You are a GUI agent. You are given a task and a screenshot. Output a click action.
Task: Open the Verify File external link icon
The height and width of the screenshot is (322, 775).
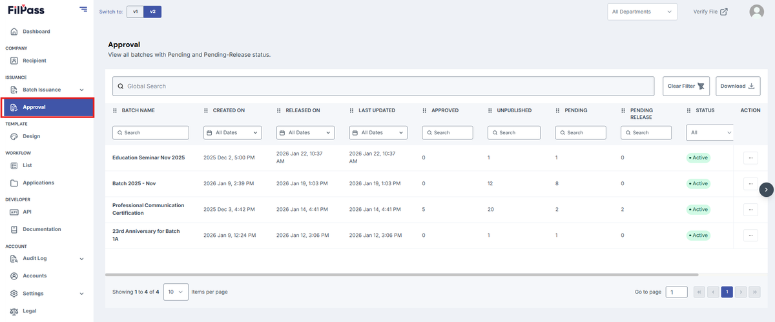(x=724, y=12)
